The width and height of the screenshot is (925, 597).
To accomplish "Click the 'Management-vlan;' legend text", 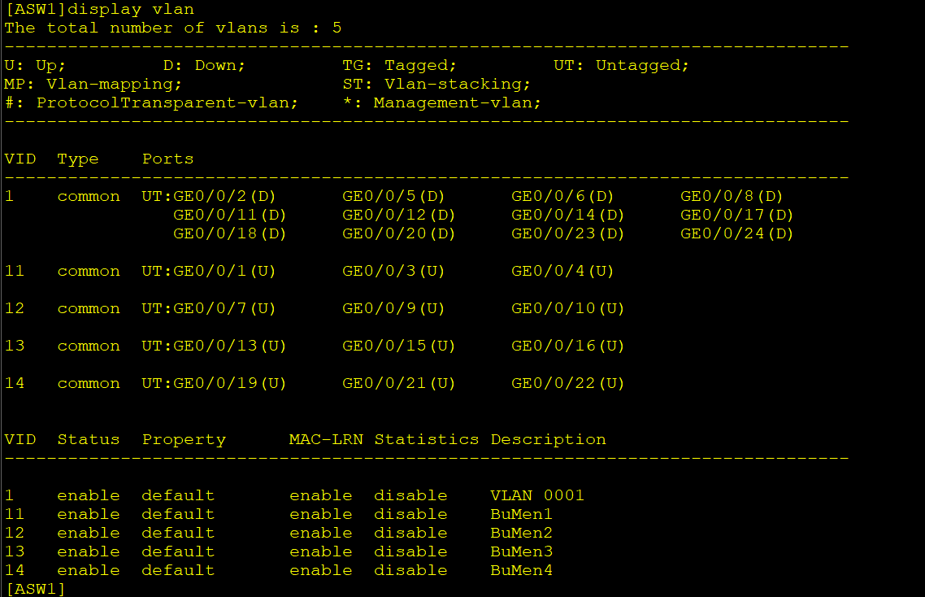I will click(x=457, y=102).
